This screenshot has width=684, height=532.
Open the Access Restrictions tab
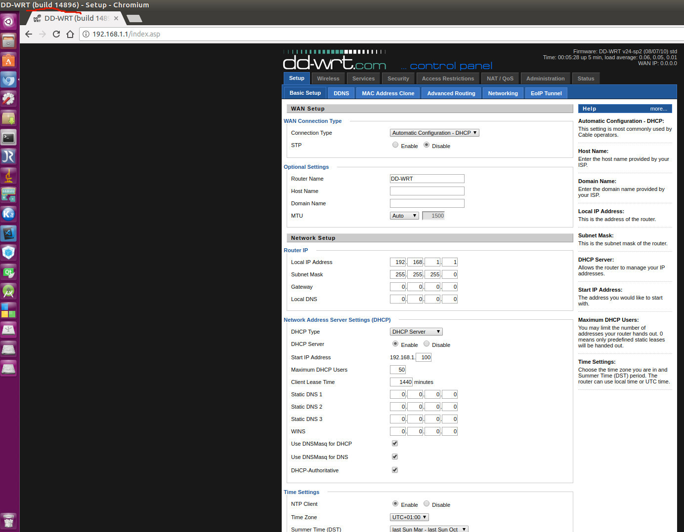pos(448,78)
